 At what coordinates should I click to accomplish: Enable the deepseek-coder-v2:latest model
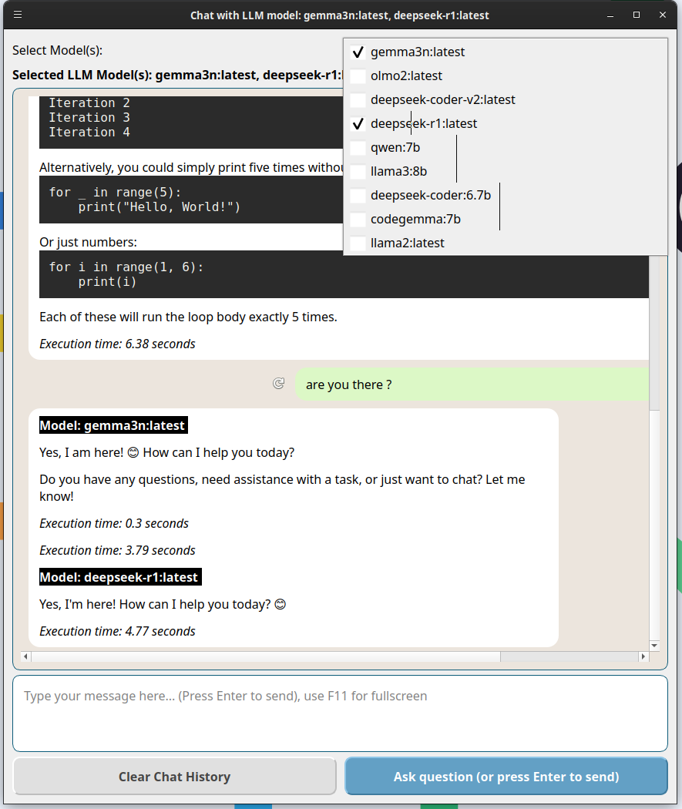coord(358,99)
